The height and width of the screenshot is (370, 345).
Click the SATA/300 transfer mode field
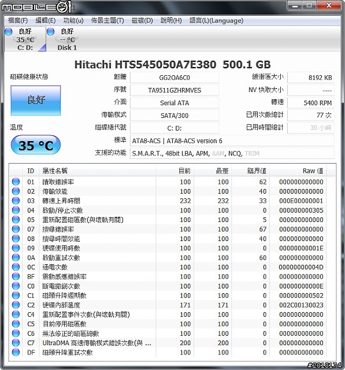click(175, 116)
